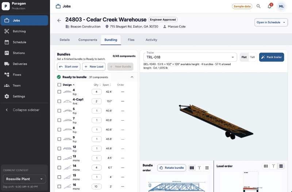The image size is (292, 192).
Task: Open Deliveries in the sidebar
Action: (x=24, y=64)
